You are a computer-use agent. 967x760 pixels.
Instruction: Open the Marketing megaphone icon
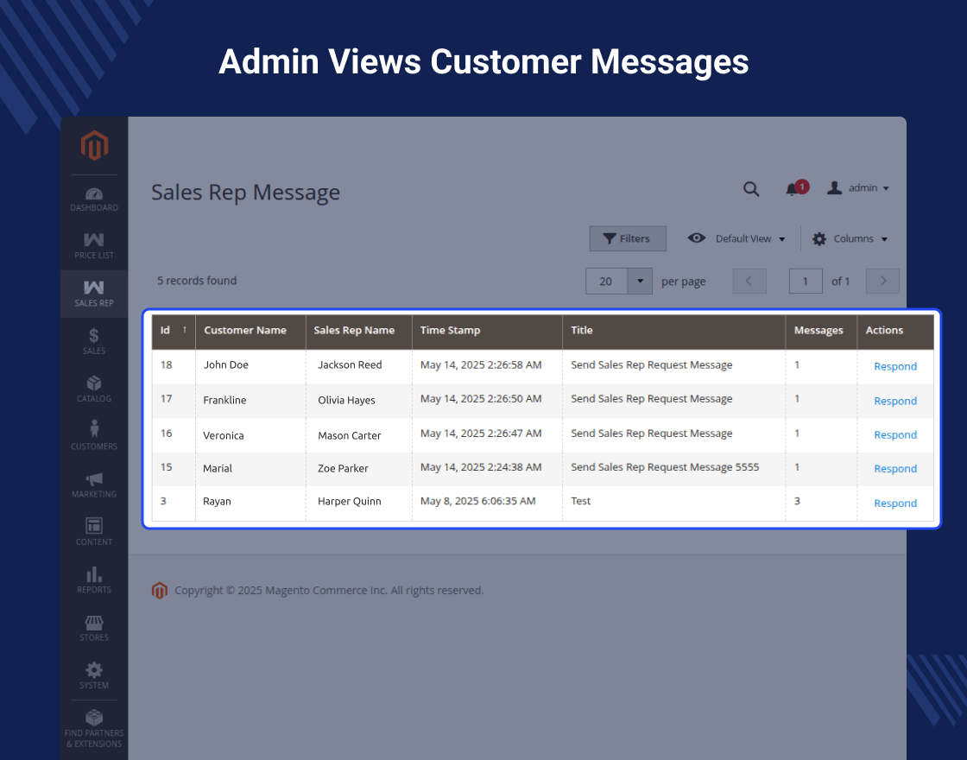(x=94, y=484)
